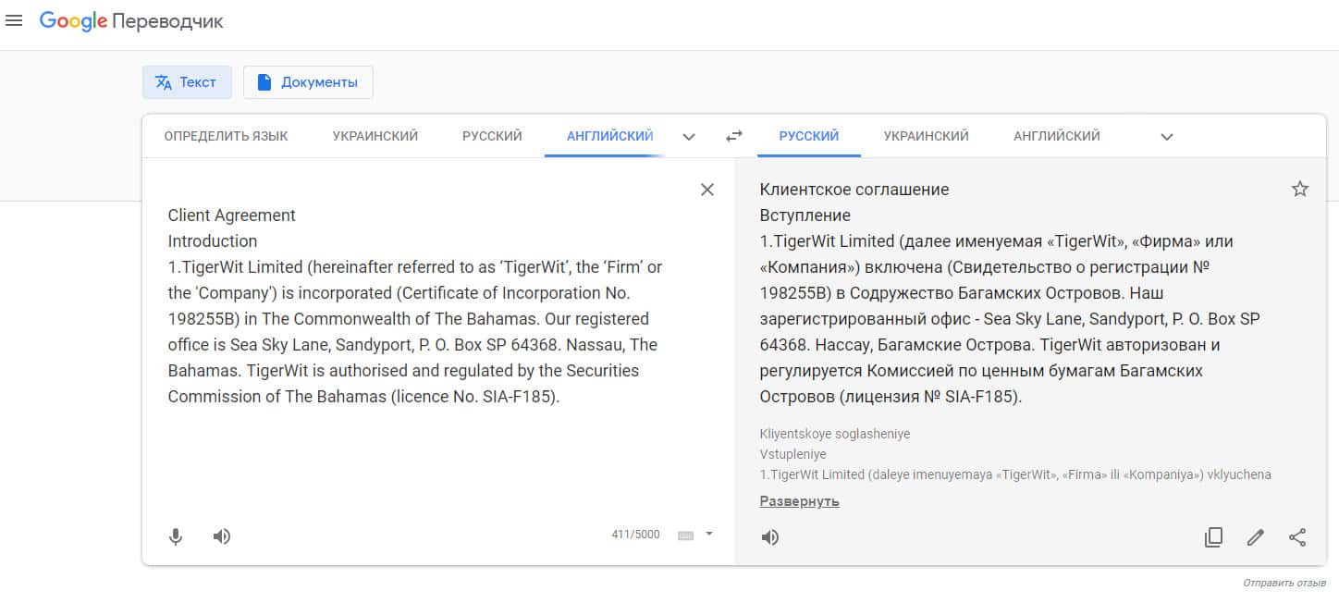Switch to Документы translation mode

tap(308, 82)
